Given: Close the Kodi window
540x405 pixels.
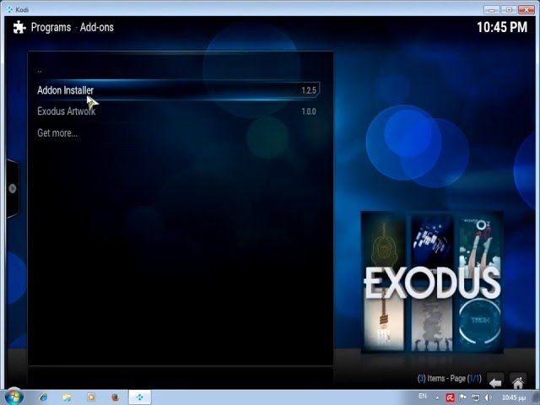Looking at the screenshot, I should pyautogui.click(x=526, y=9).
